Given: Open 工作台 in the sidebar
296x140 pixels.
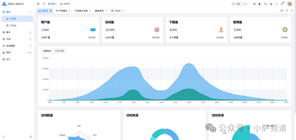Looking at the screenshot, I should tap(17, 25).
